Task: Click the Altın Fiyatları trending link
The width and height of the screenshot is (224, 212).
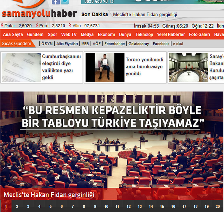Action: pyautogui.click(x=68, y=44)
